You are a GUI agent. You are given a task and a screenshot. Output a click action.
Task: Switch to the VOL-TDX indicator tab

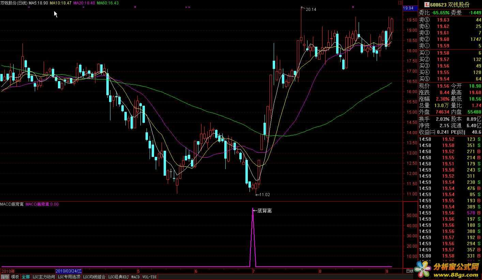point(149,277)
